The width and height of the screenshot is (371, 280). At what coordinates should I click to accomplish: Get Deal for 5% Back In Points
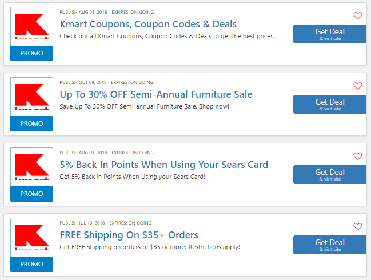pyautogui.click(x=330, y=174)
